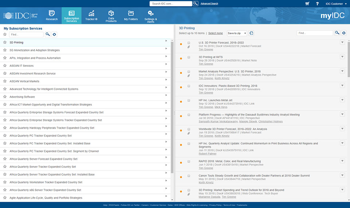This screenshot has width=350, height=208.
Task: Check the Platform Progress Dassault Systèmes document
Action: coord(189,115)
